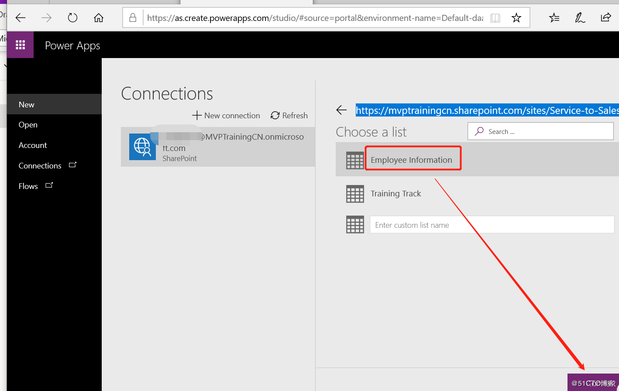Click the Employee Information table icon
The image size is (619, 391).
355,160
